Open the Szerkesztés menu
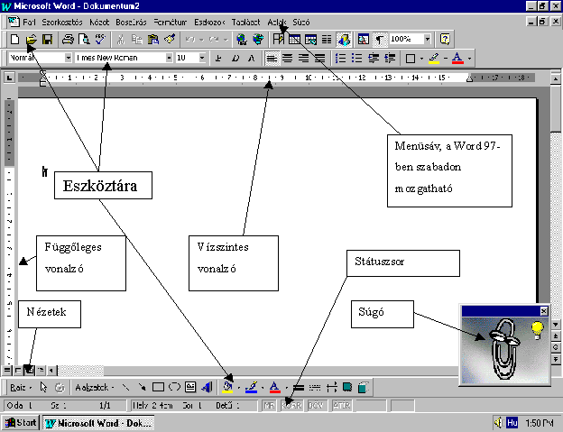563x432 pixels. [x=62, y=23]
